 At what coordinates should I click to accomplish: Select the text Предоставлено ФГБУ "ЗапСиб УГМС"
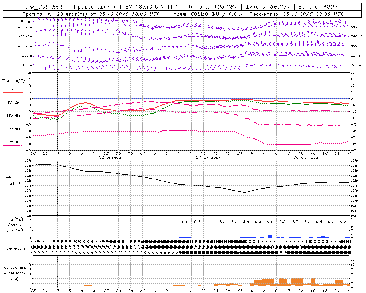(x=126, y=7)
